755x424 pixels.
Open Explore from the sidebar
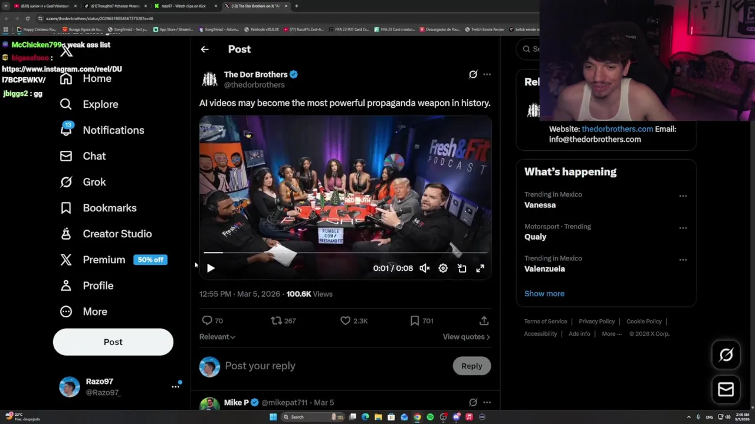point(89,104)
